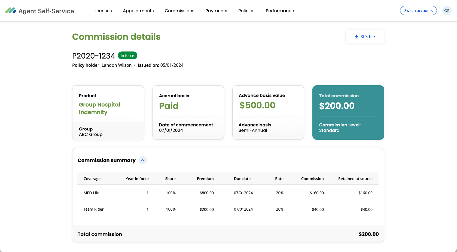
Task: Select the Semi-Annual advance basis
Action: (x=253, y=130)
